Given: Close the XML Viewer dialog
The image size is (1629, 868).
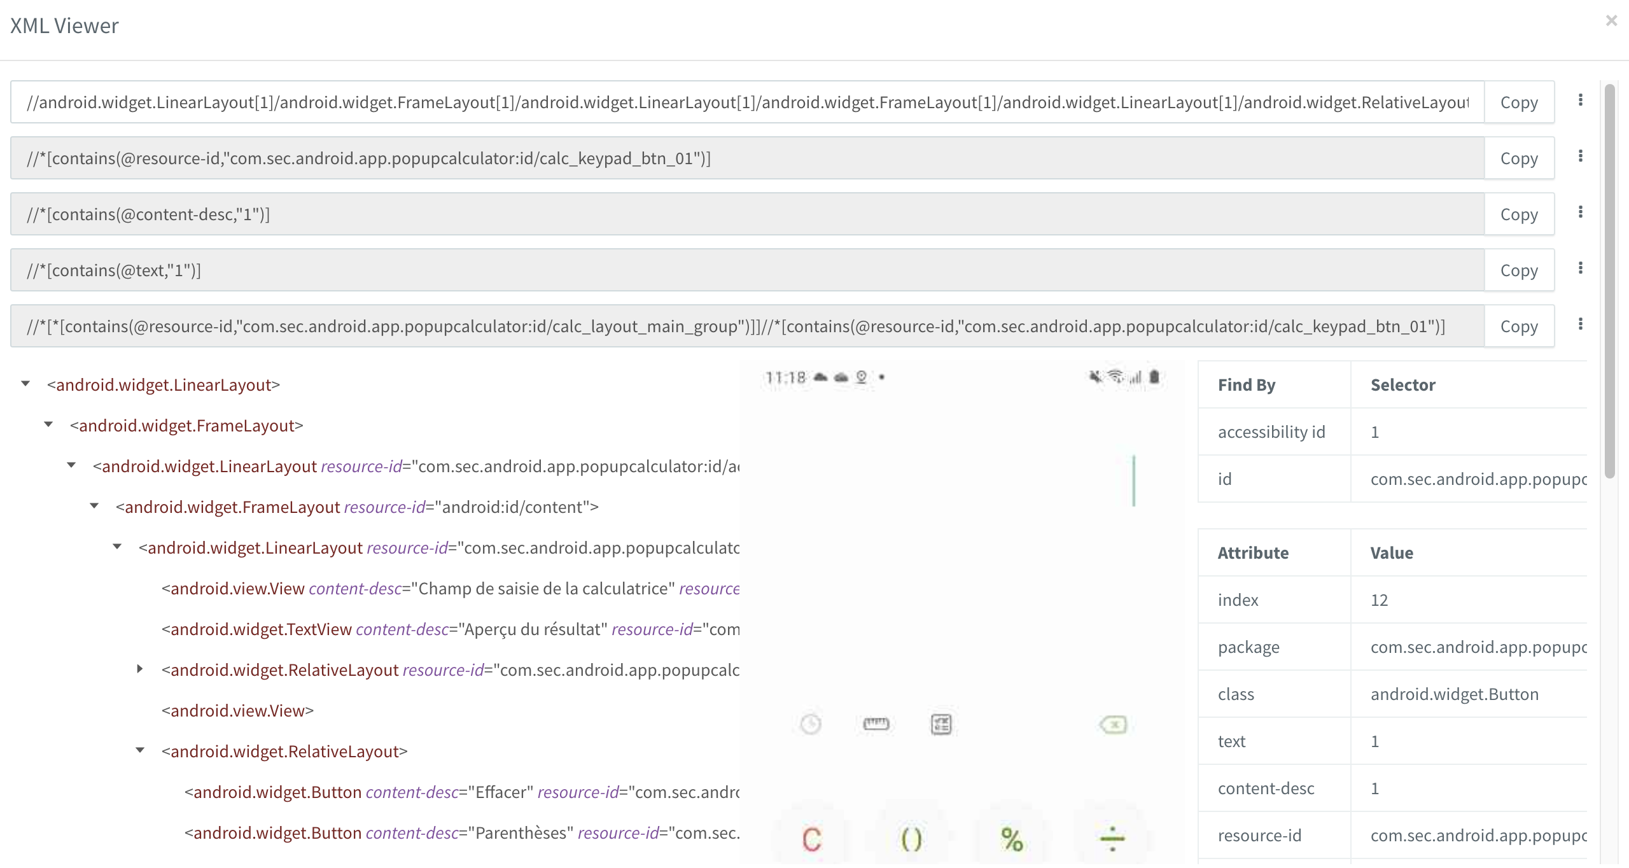Looking at the screenshot, I should click(x=1611, y=21).
